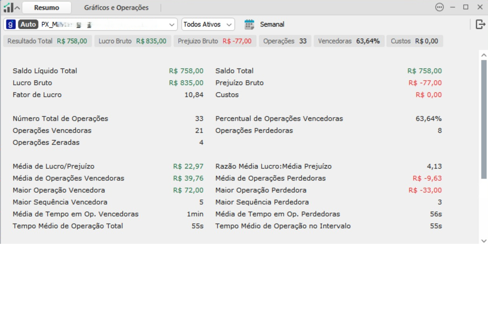This screenshot has width=488, height=317.
Task: Select Média de Lucro/Prejuízo value R$ 22,97
Action: [x=188, y=166]
